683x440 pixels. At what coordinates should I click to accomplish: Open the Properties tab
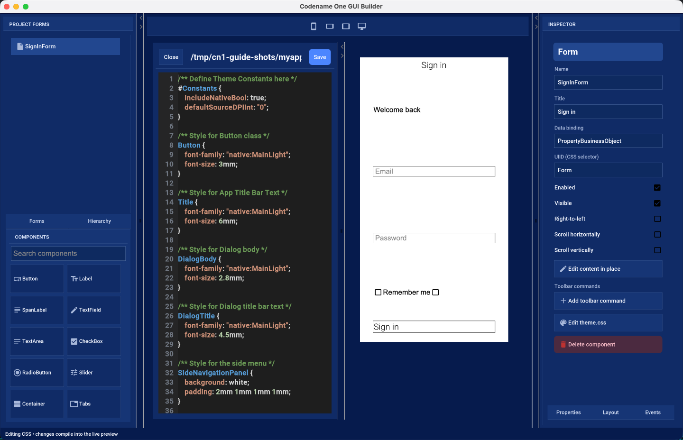pyautogui.click(x=568, y=412)
